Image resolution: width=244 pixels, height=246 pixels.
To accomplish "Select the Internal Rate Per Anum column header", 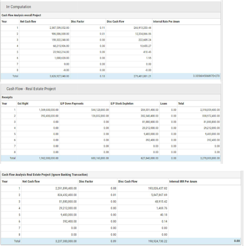I will pos(166,22).
